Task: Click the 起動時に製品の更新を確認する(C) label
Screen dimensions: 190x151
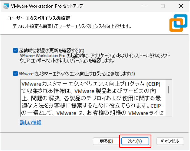Action: click(52, 50)
